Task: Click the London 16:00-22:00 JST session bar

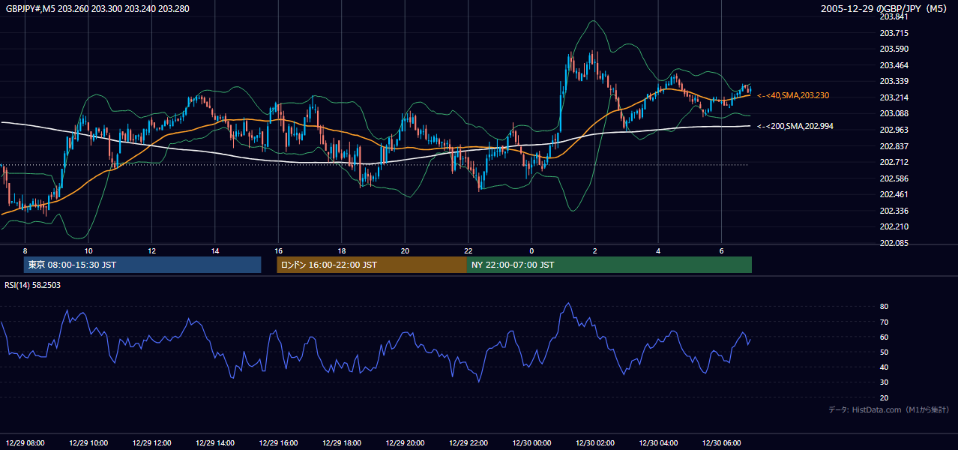Action: (x=372, y=265)
